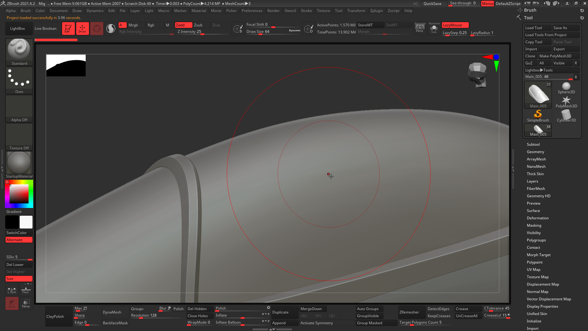Turn off Smt smoothing toggle
The height and width of the screenshot is (331, 588).
[x=19, y=279]
